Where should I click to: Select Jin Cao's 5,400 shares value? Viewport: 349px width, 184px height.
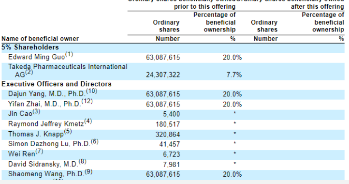pyautogui.click(x=171, y=114)
